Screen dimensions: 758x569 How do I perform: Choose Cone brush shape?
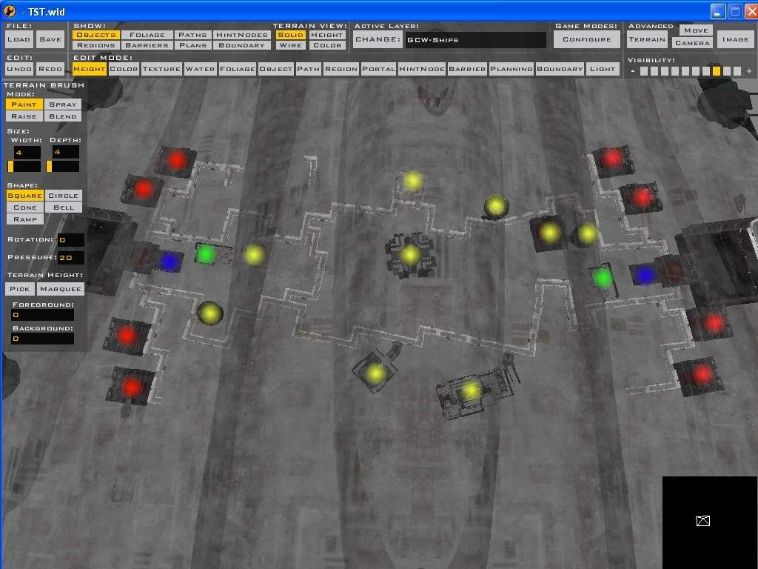point(24,207)
